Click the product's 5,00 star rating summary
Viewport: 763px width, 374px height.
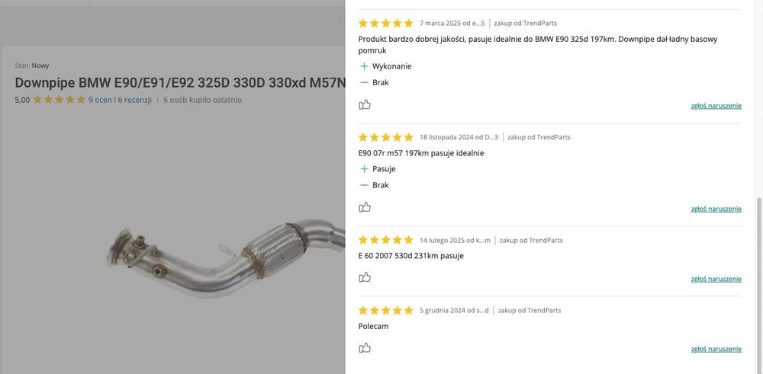coord(50,100)
